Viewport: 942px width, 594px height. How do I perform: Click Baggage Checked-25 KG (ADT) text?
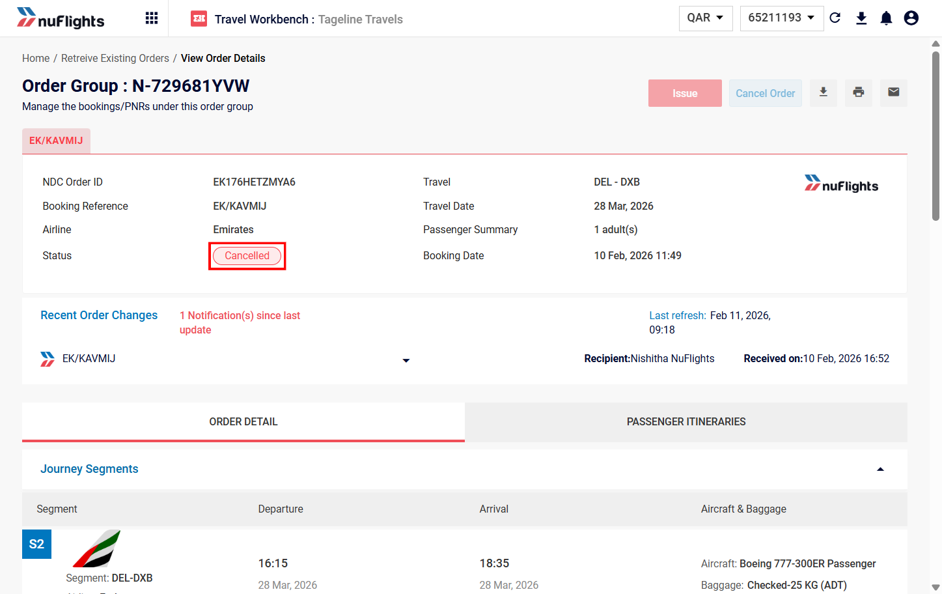774,586
